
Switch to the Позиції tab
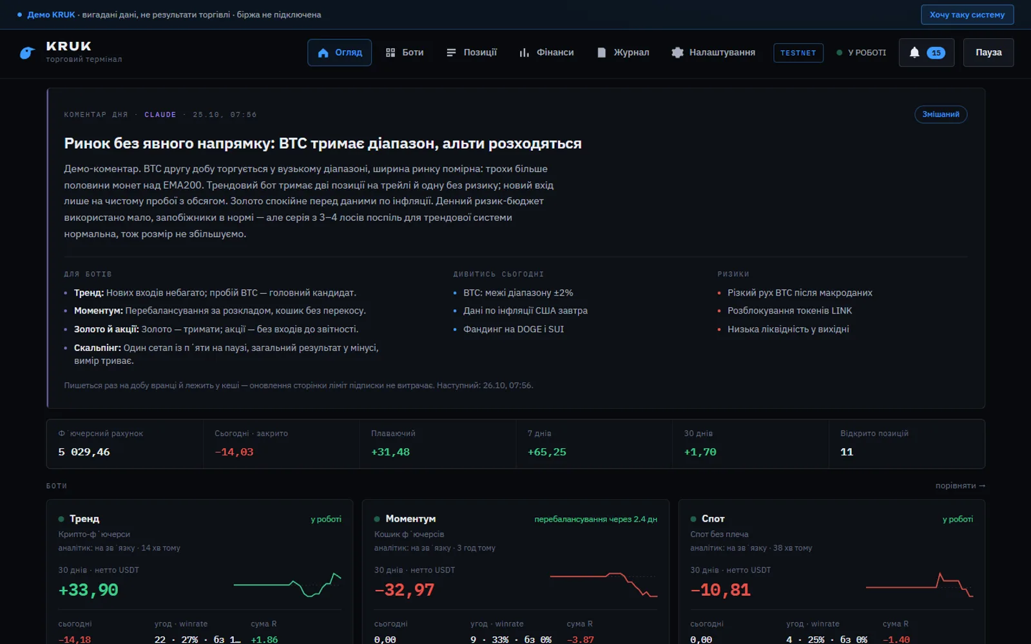coord(472,53)
